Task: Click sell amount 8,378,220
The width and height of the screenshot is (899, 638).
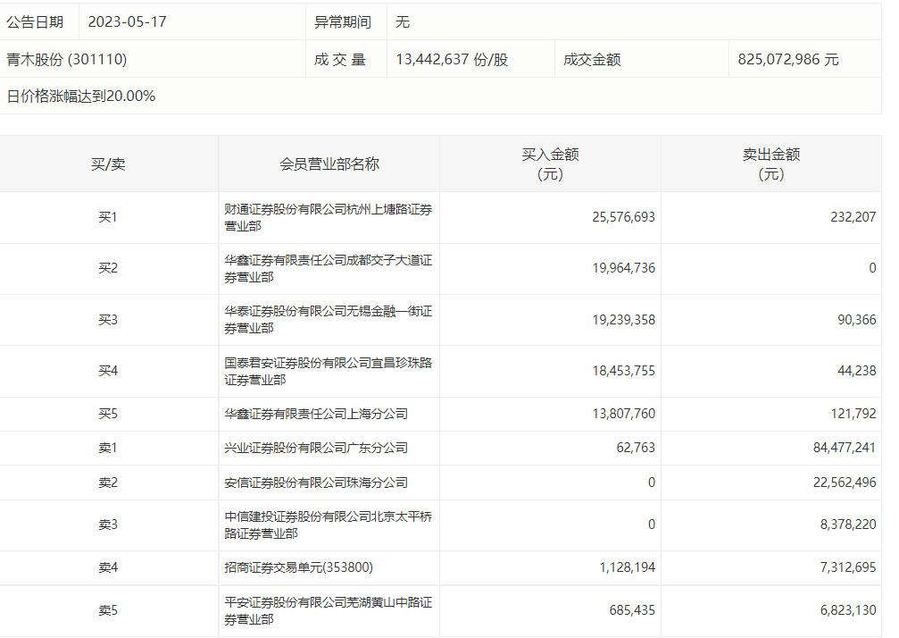Action: click(848, 525)
